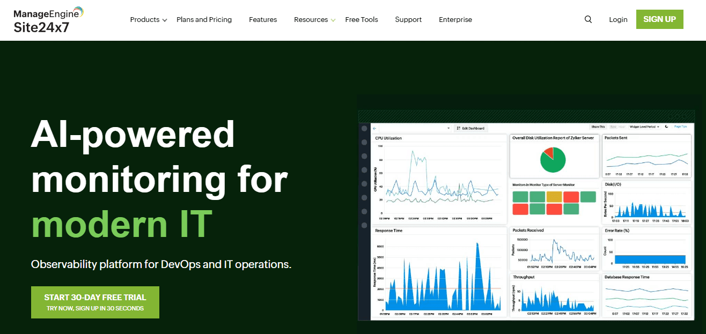Select the yellow monitor status tile
The height and width of the screenshot is (334, 706).
(x=554, y=197)
